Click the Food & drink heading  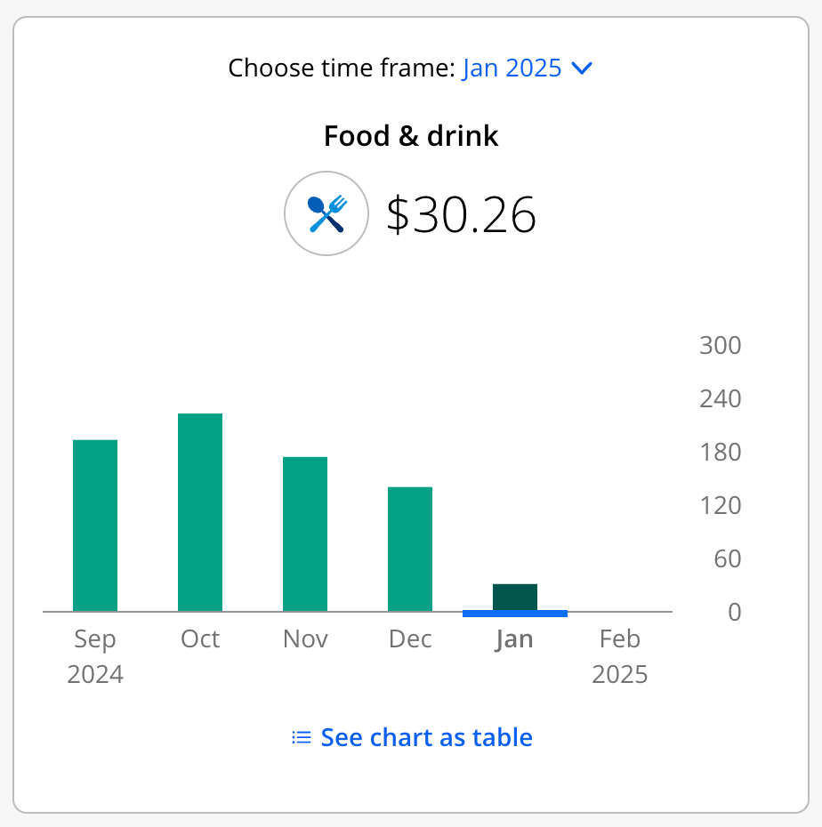click(411, 136)
